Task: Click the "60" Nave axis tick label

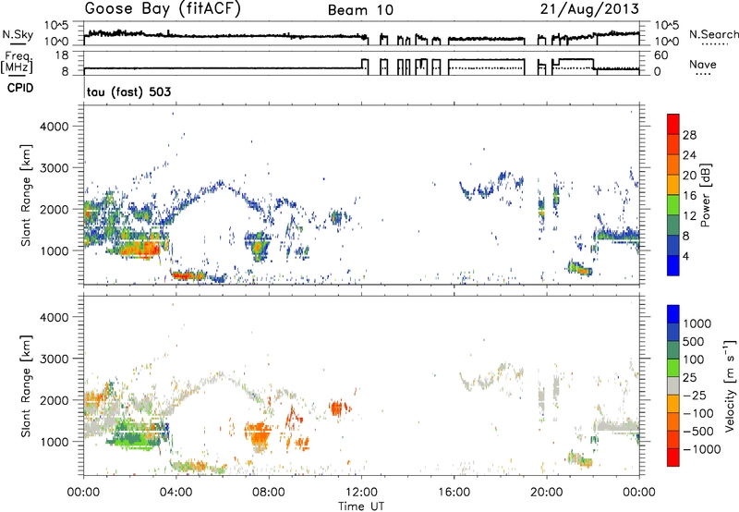Action: pyautogui.click(x=661, y=55)
